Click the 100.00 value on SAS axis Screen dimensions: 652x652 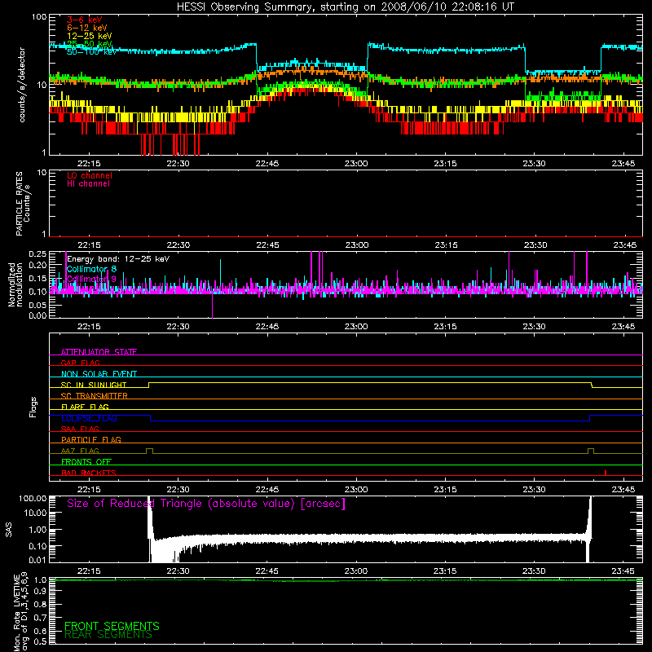tap(33, 499)
